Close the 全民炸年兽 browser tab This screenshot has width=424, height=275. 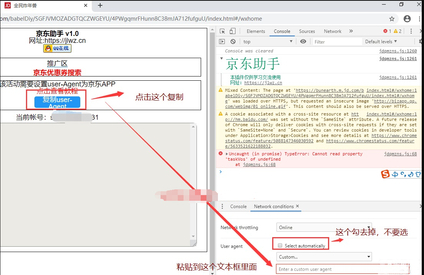(x=85, y=5)
